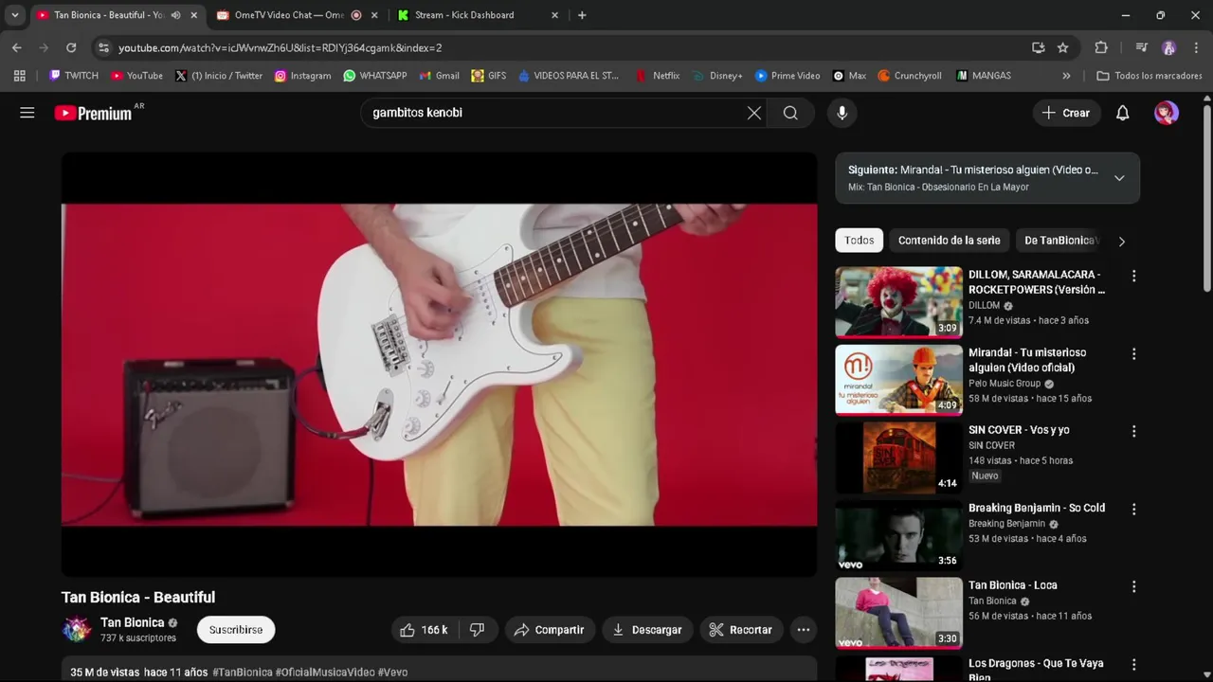
Task: Select the Todos filter chip
Action: pos(860,241)
